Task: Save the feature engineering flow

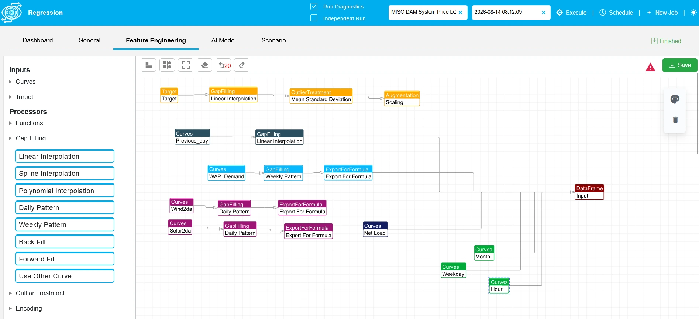Action: pyautogui.click(x=680, y=65)
